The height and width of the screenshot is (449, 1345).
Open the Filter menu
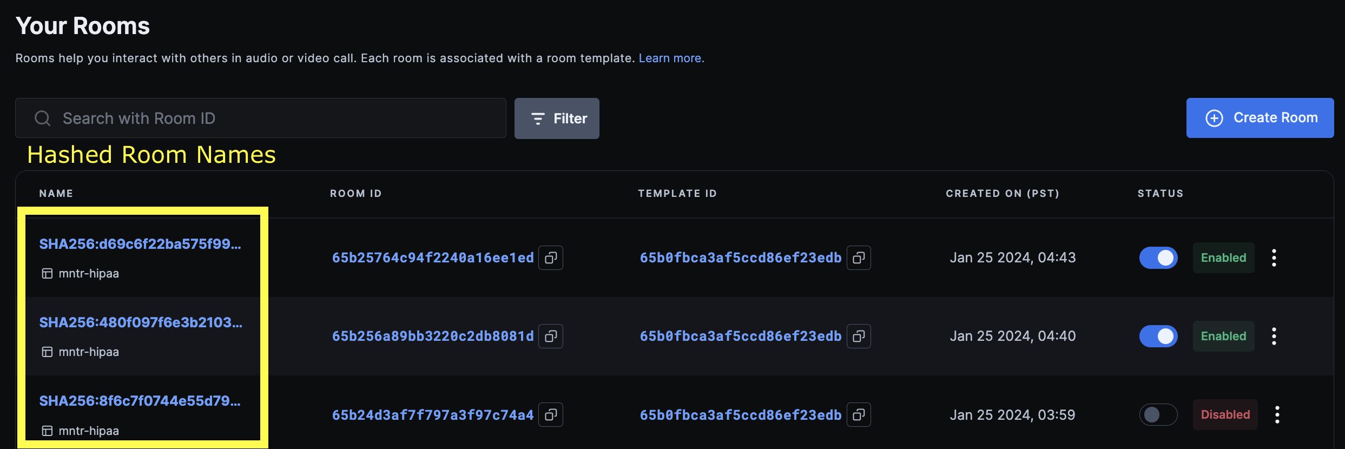(557, 118)
